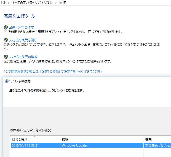Click shield icon beside システムの復元の構成
171x157 pixels.
(6, 57)
